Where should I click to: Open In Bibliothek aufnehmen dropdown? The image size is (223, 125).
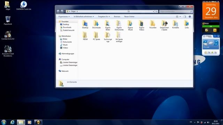coord(84,17)
